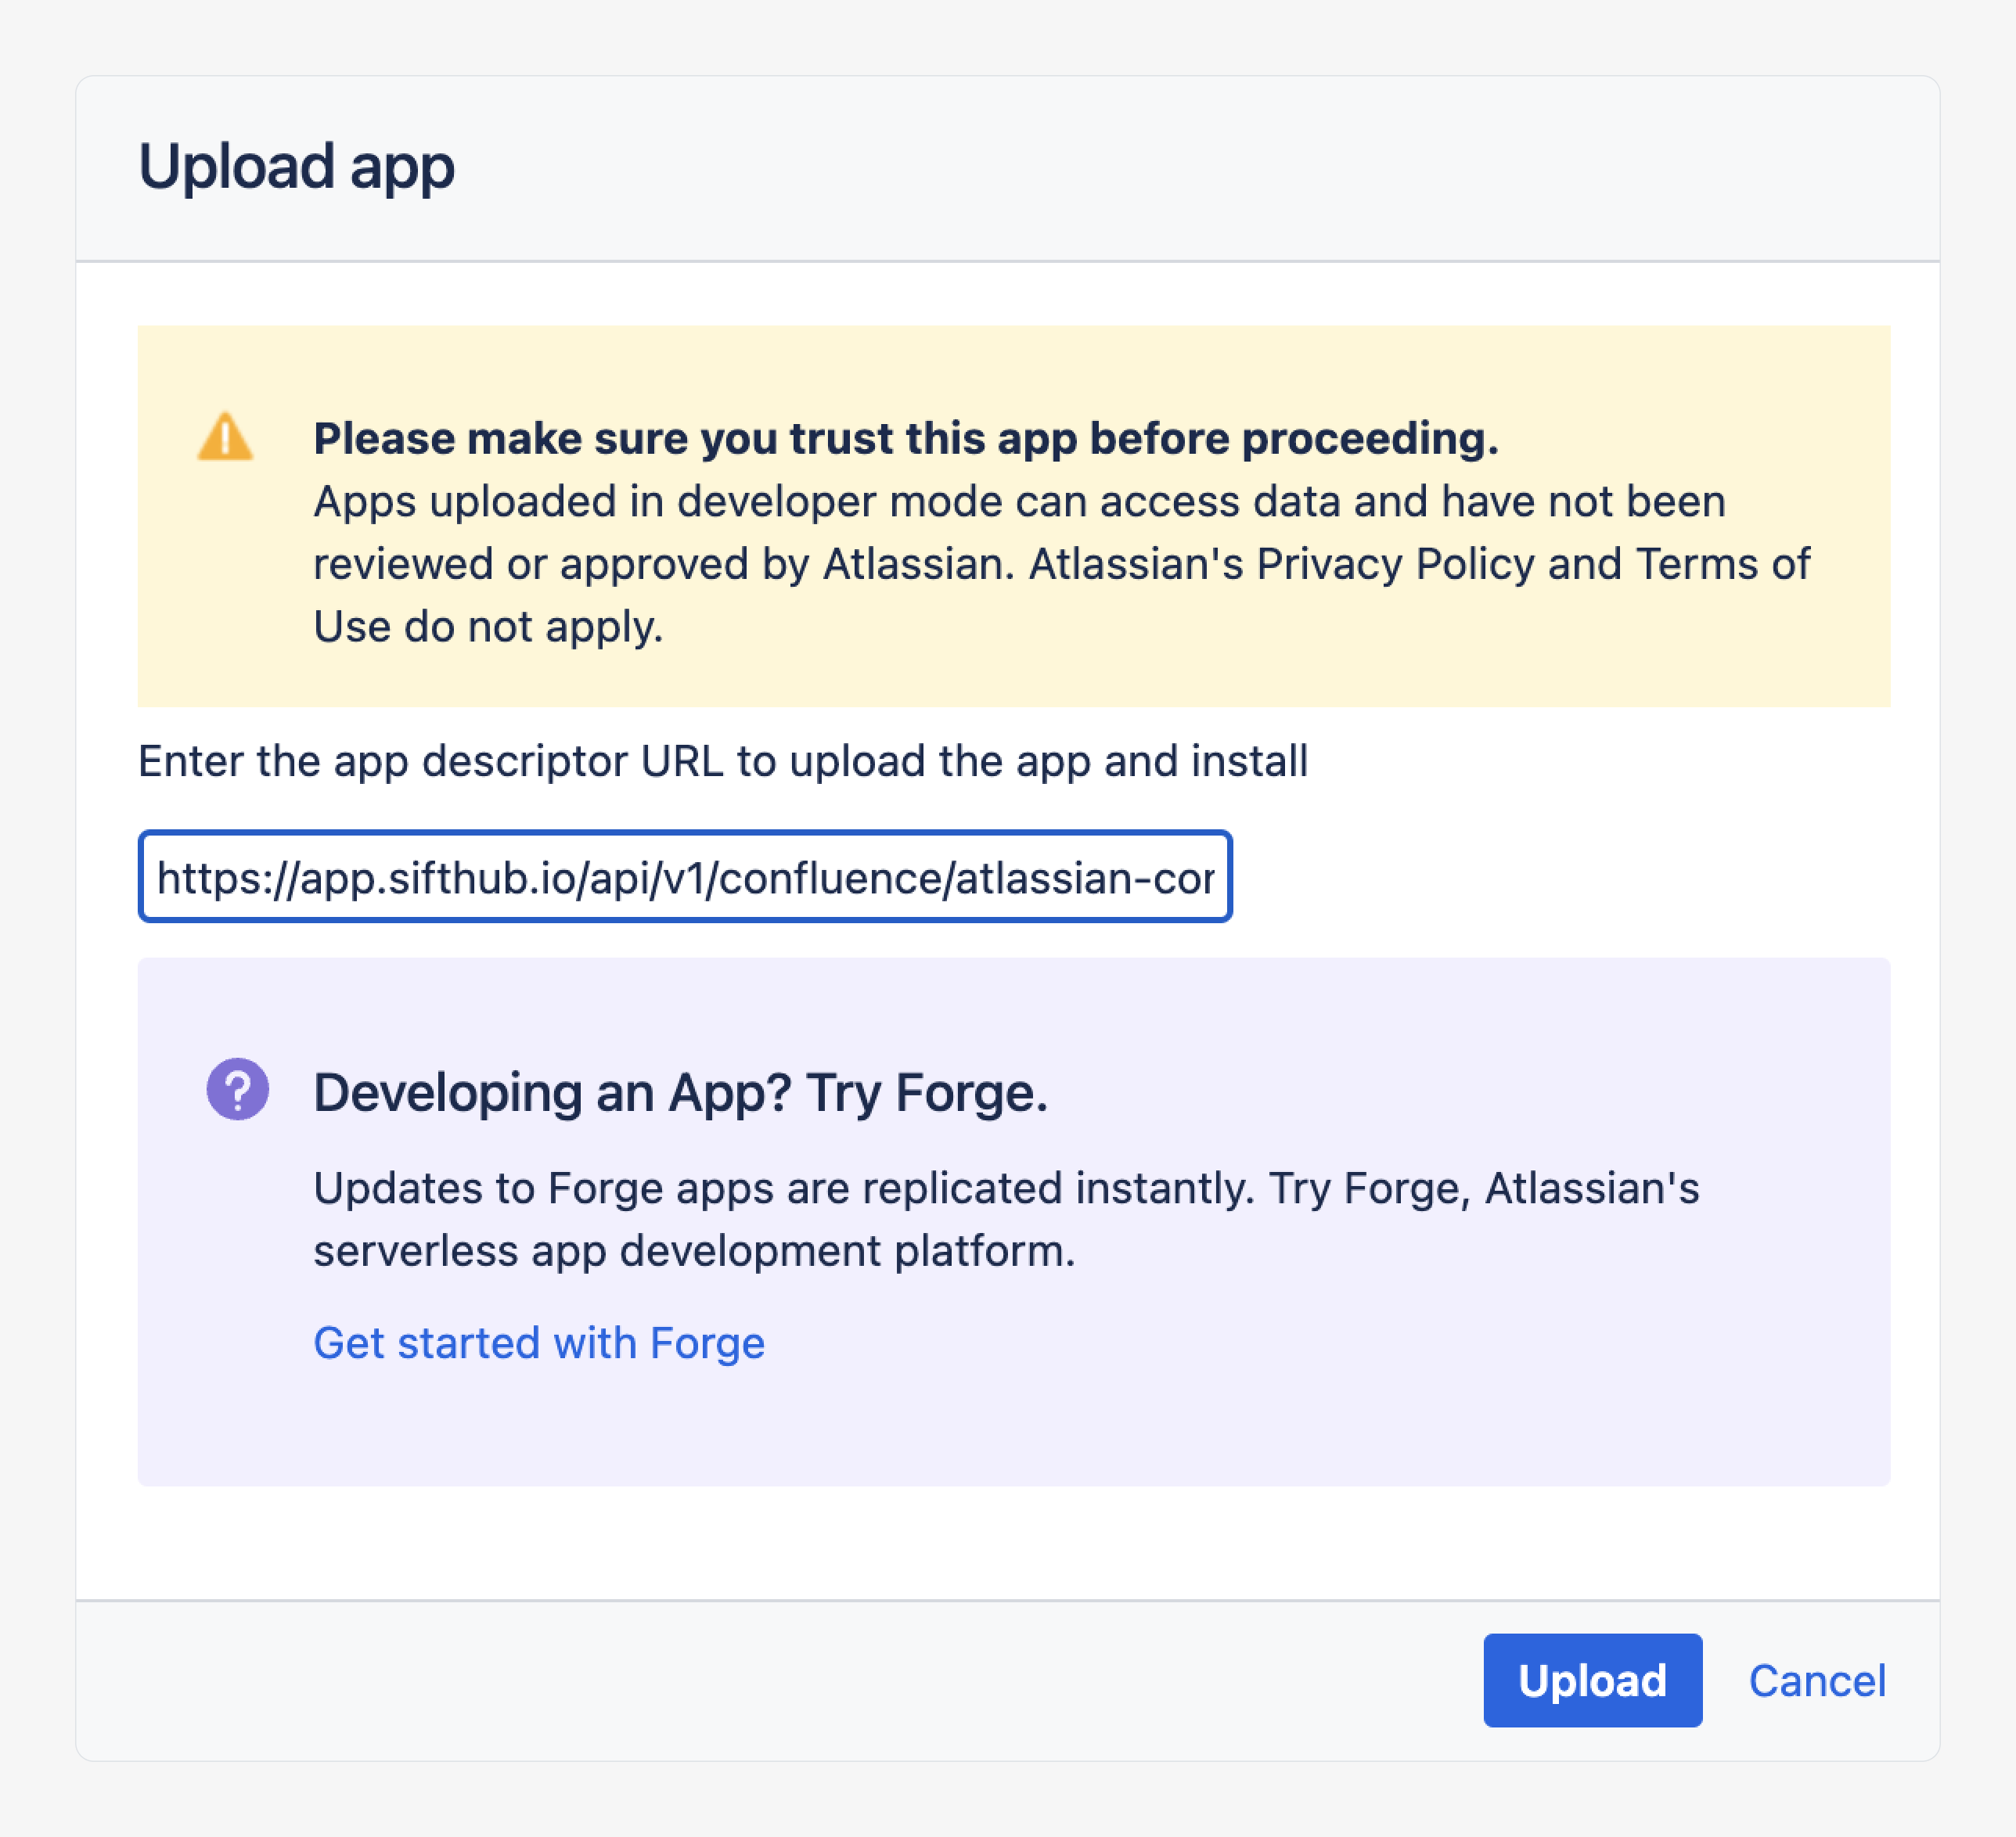2016x1837 pixels.
Task: Click the 'Use do not apply.' warning line
Action: click(x=488, y=627)
